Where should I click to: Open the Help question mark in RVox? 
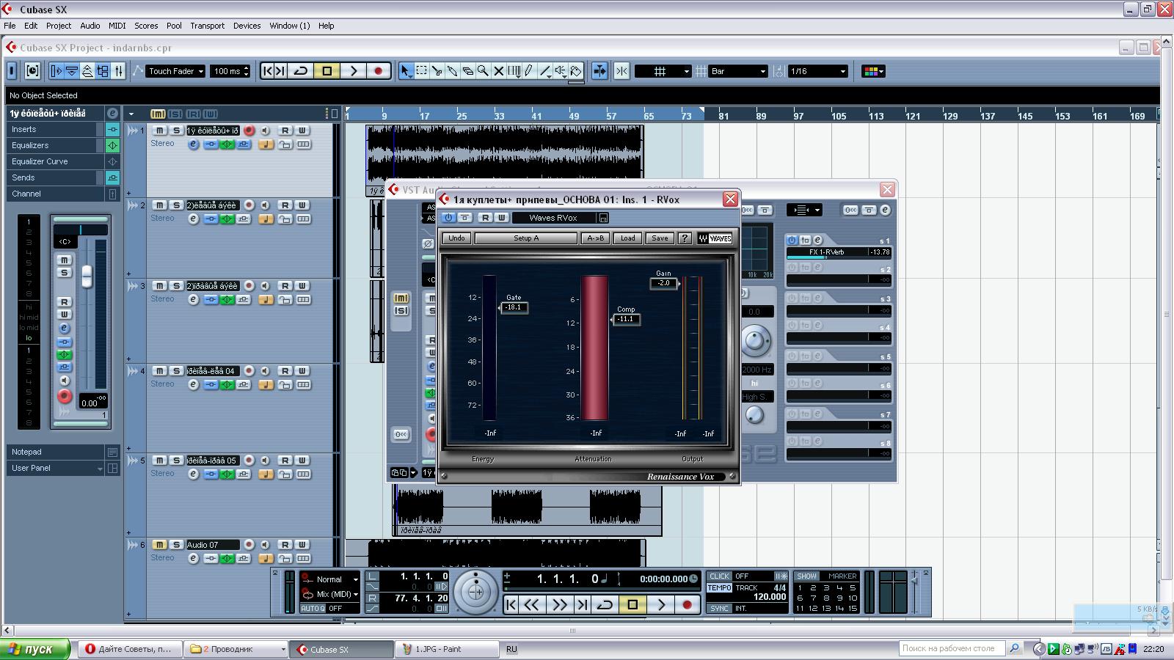(x=685, y=238)
